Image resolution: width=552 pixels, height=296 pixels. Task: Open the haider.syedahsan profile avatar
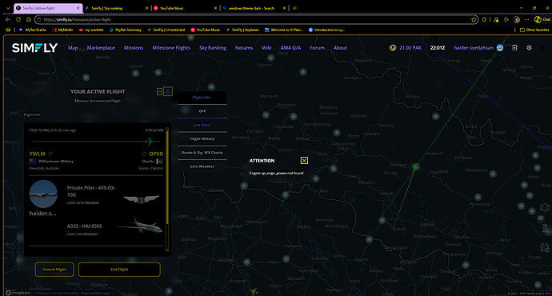click(500, 47)
